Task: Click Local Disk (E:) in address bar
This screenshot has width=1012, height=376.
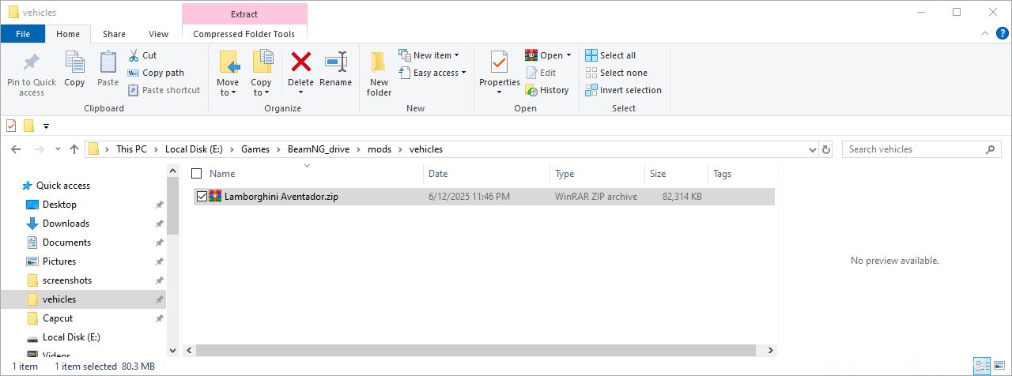Action: click(x=194, y=149)
